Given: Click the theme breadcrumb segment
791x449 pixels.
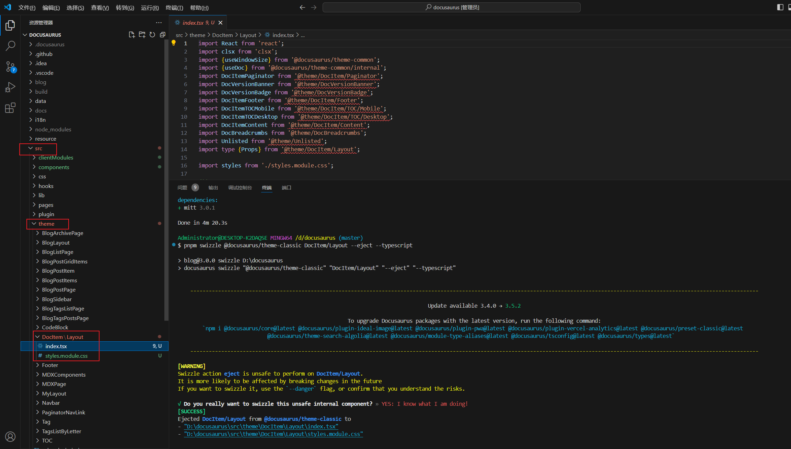Looking at the screenshot, I should tap(197, 35).
